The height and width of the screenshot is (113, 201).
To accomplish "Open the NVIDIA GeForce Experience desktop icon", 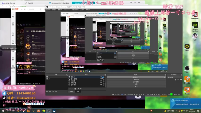I will tap(195, 27).
